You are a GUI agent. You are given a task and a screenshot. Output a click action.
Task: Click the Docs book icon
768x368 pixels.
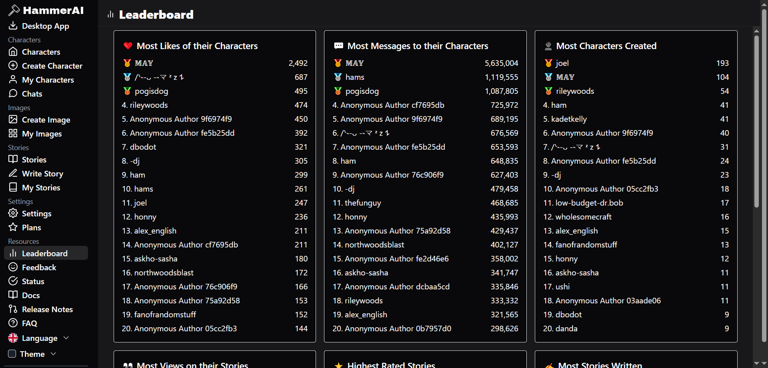point(13,295)
